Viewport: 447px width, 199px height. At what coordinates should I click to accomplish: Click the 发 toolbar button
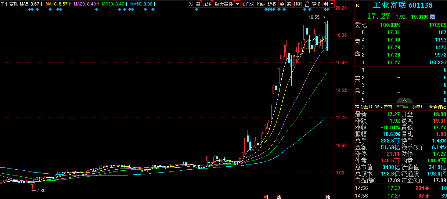click(x=191, y=4)
